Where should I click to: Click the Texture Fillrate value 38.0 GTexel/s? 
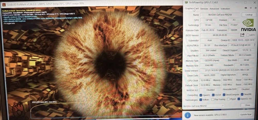coord(245,55)
